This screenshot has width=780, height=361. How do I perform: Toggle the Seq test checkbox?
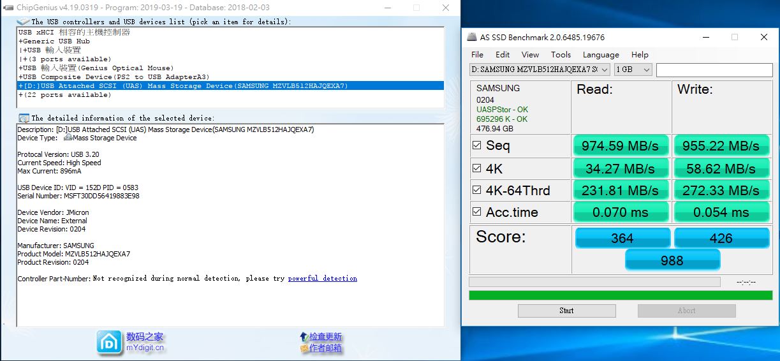pyautogui.click(x=477, y=145)
